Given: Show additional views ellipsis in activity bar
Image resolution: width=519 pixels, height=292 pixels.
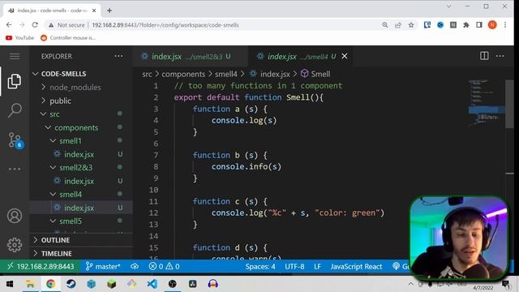Looking at the screenshot, I should (15, 169).
